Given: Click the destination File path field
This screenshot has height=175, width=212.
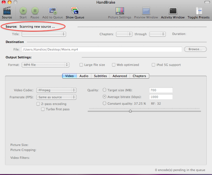Looking at the screenshot, I should tap(102, 49).
